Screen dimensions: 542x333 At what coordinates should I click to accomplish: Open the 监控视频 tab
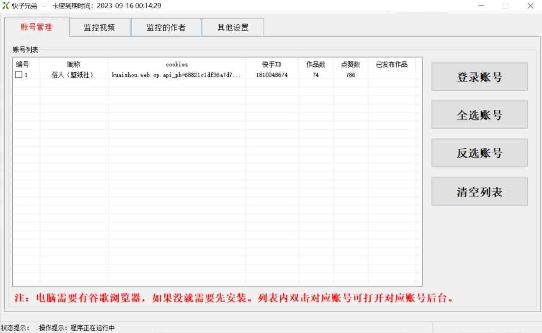[x=100, y=28]
